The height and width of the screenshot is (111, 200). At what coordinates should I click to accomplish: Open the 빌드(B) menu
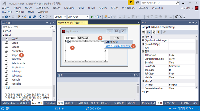coord(56,8)
